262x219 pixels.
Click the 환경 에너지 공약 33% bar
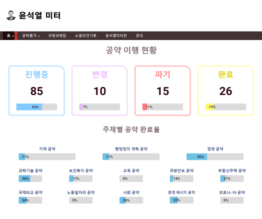[x=182, y=200]
